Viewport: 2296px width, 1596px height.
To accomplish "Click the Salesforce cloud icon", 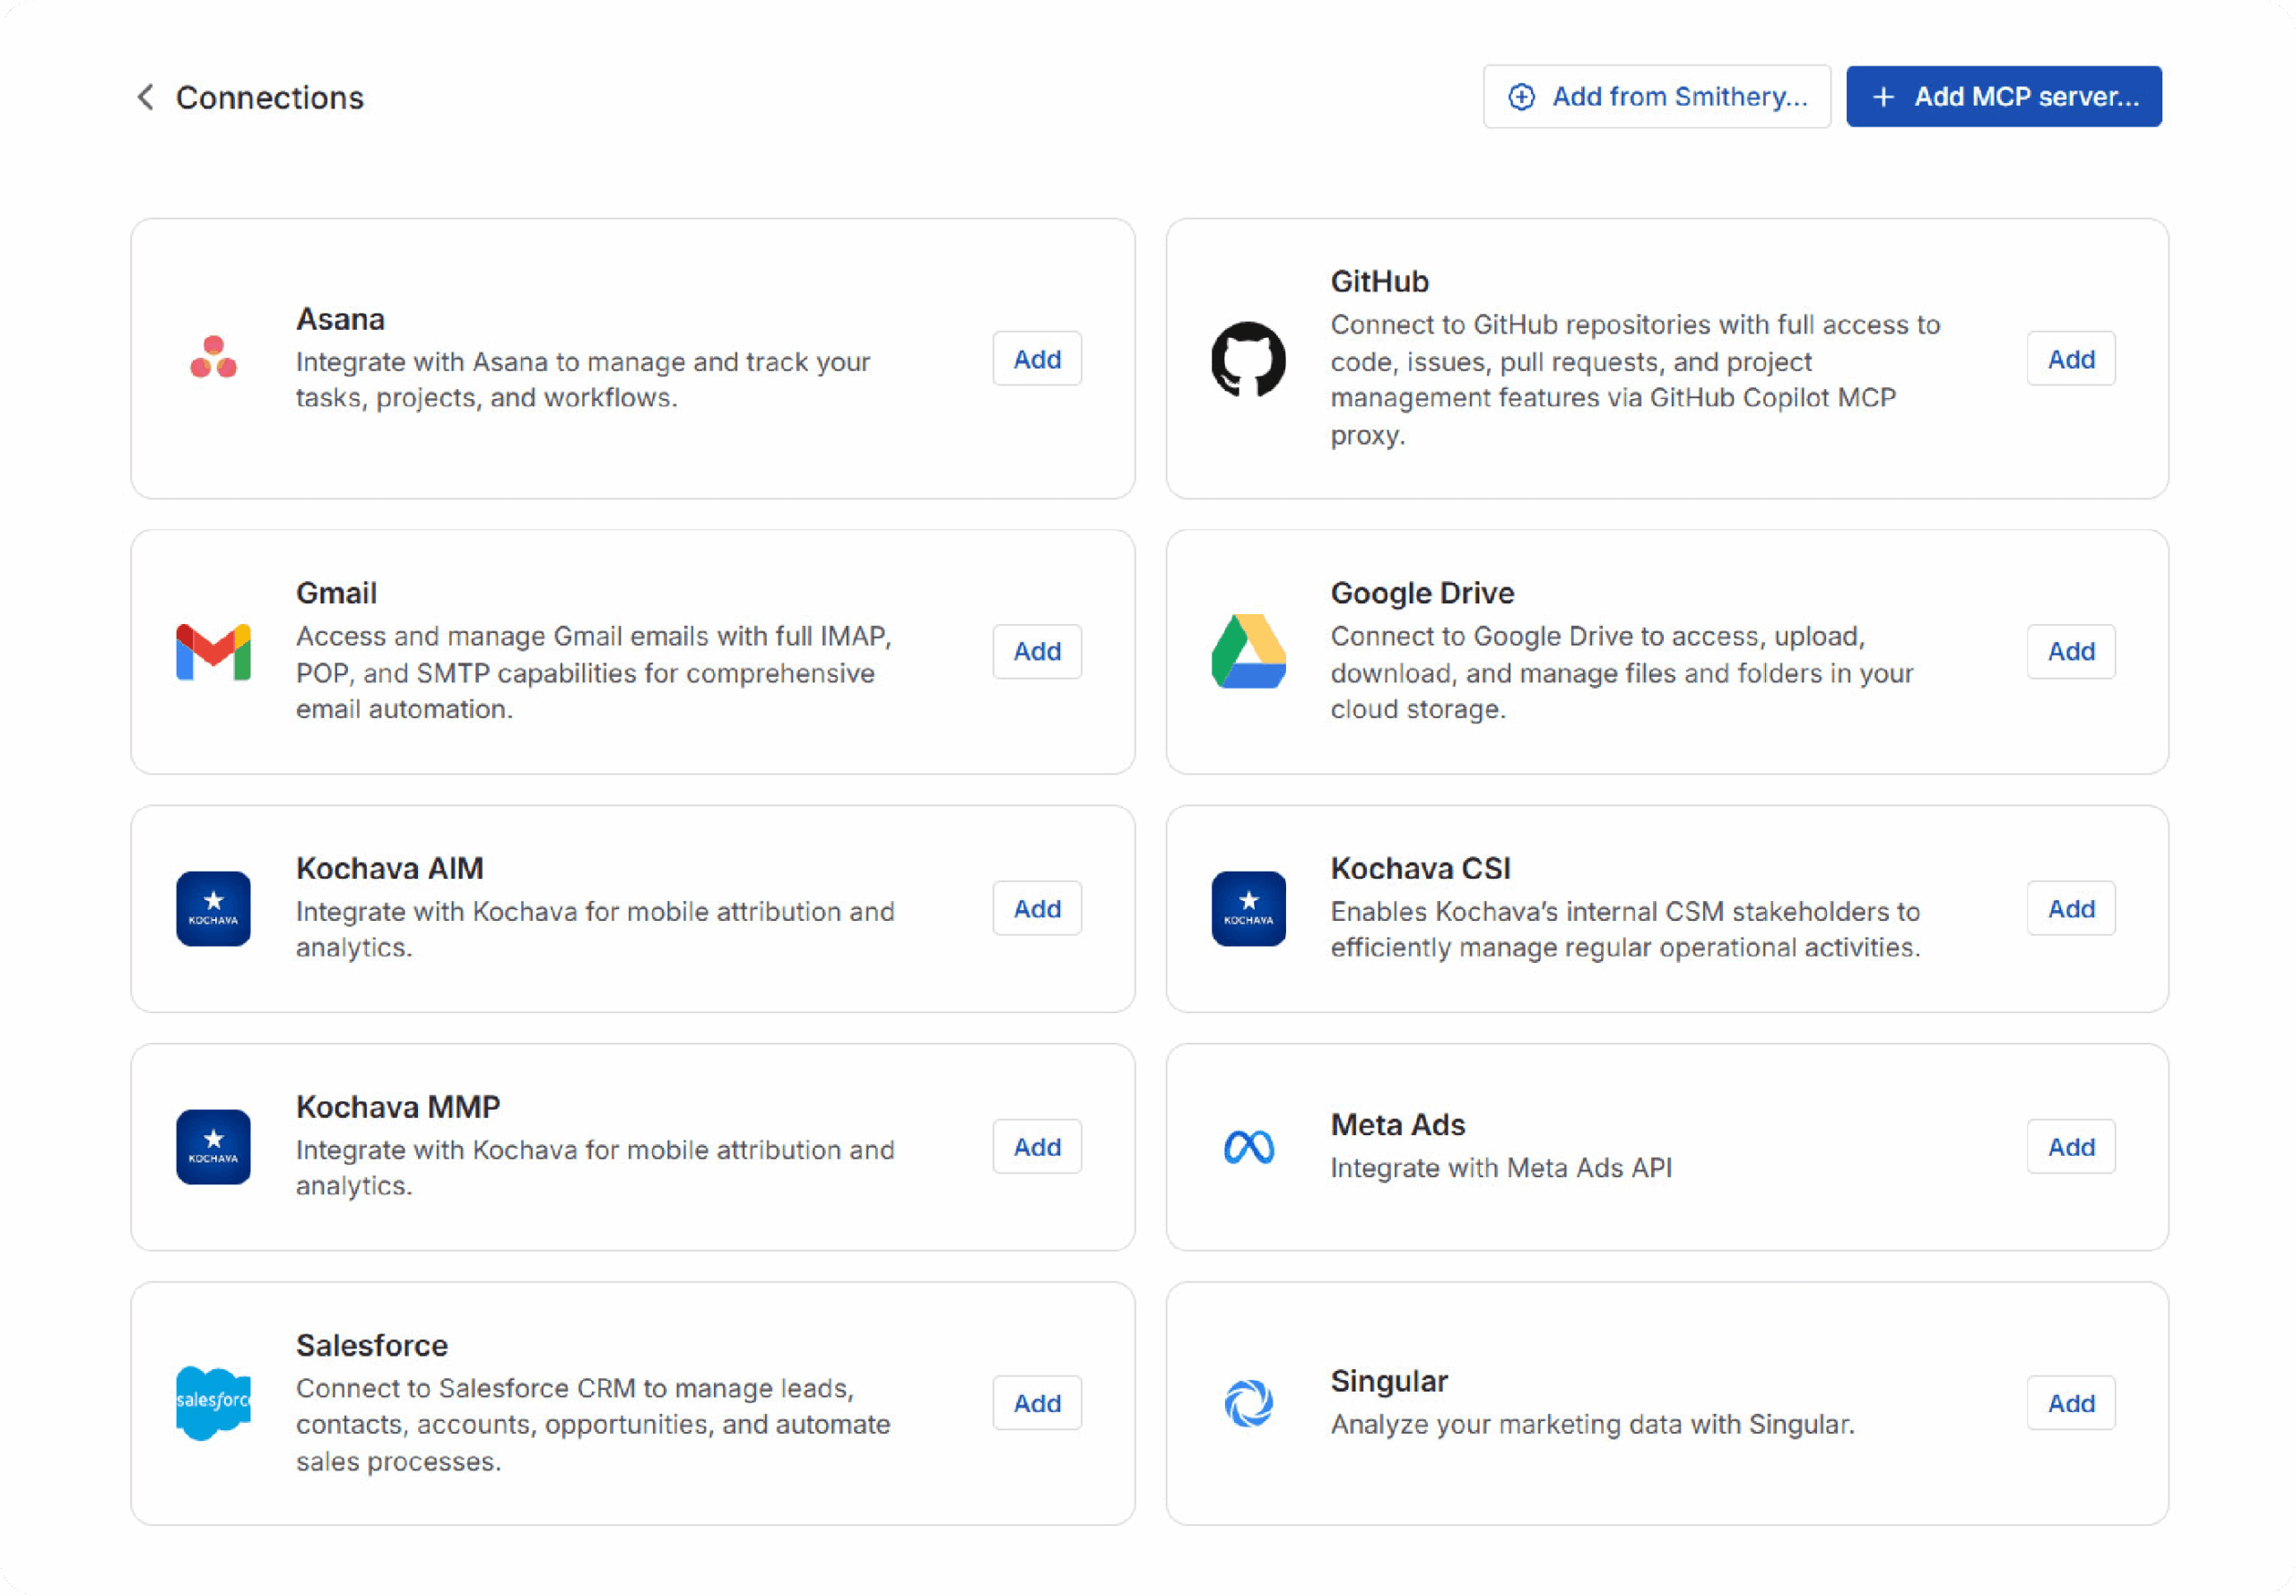I will point(213,1403).
